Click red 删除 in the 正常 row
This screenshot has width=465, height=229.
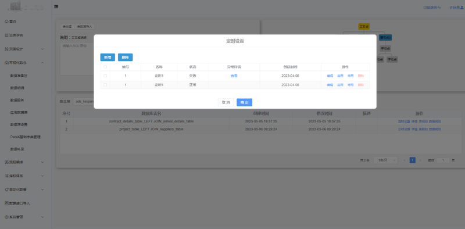361,85
